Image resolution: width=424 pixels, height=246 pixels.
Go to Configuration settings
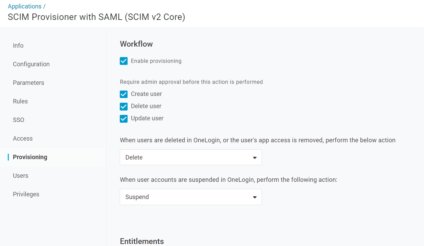click(31, 64)
